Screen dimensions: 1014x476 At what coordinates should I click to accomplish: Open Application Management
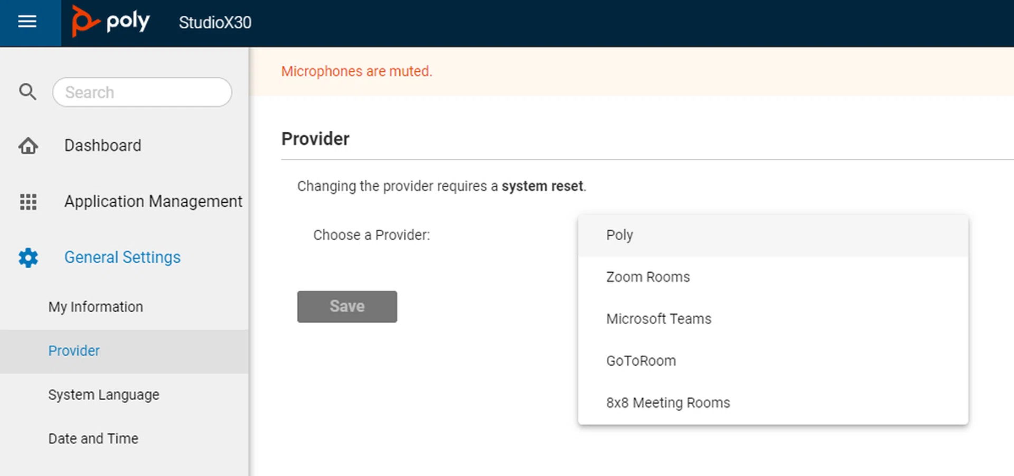(153, 202)
